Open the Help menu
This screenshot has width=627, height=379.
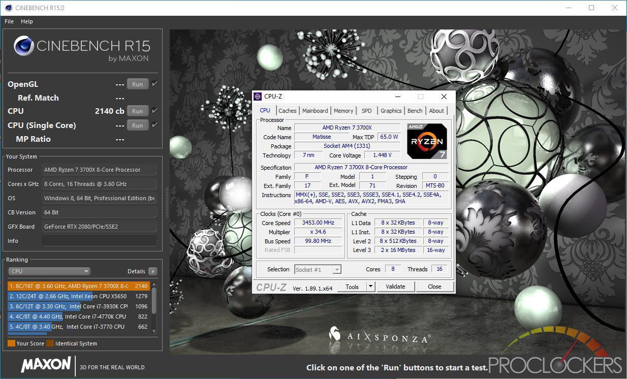coord(27,21)
